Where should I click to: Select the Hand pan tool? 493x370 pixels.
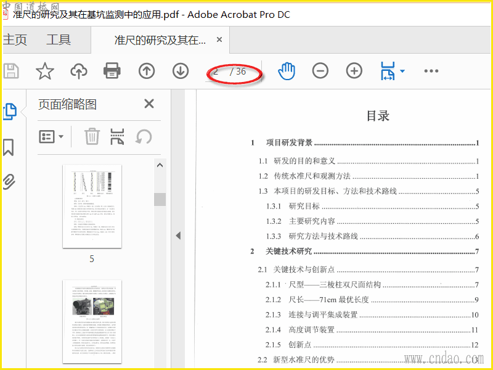[x=287, y=71]
